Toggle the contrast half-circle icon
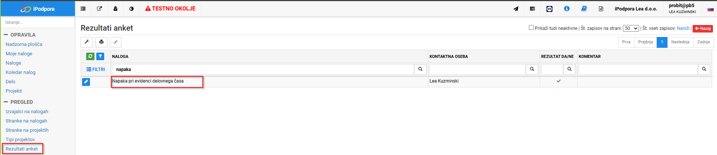This screenshot has height=155, width=717. [x=132, y=9]
